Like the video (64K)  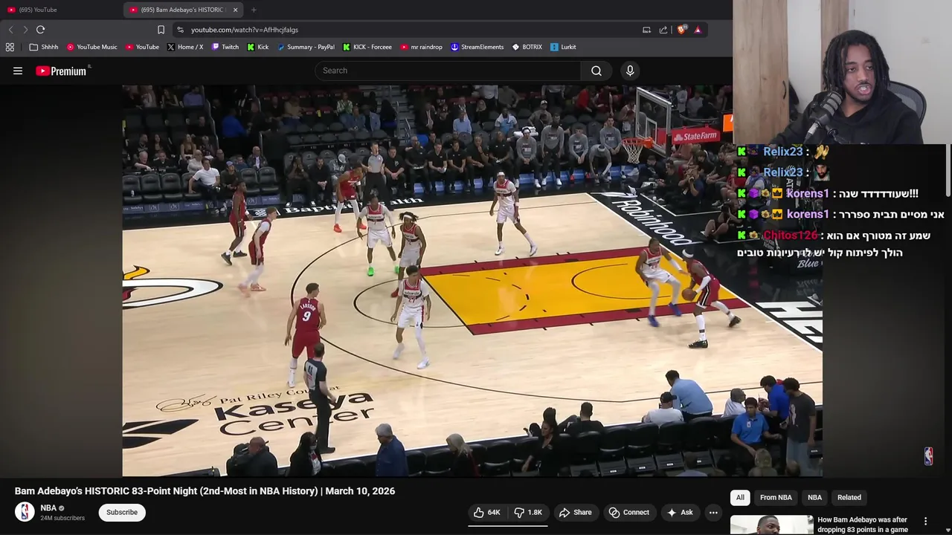point(487,513)
